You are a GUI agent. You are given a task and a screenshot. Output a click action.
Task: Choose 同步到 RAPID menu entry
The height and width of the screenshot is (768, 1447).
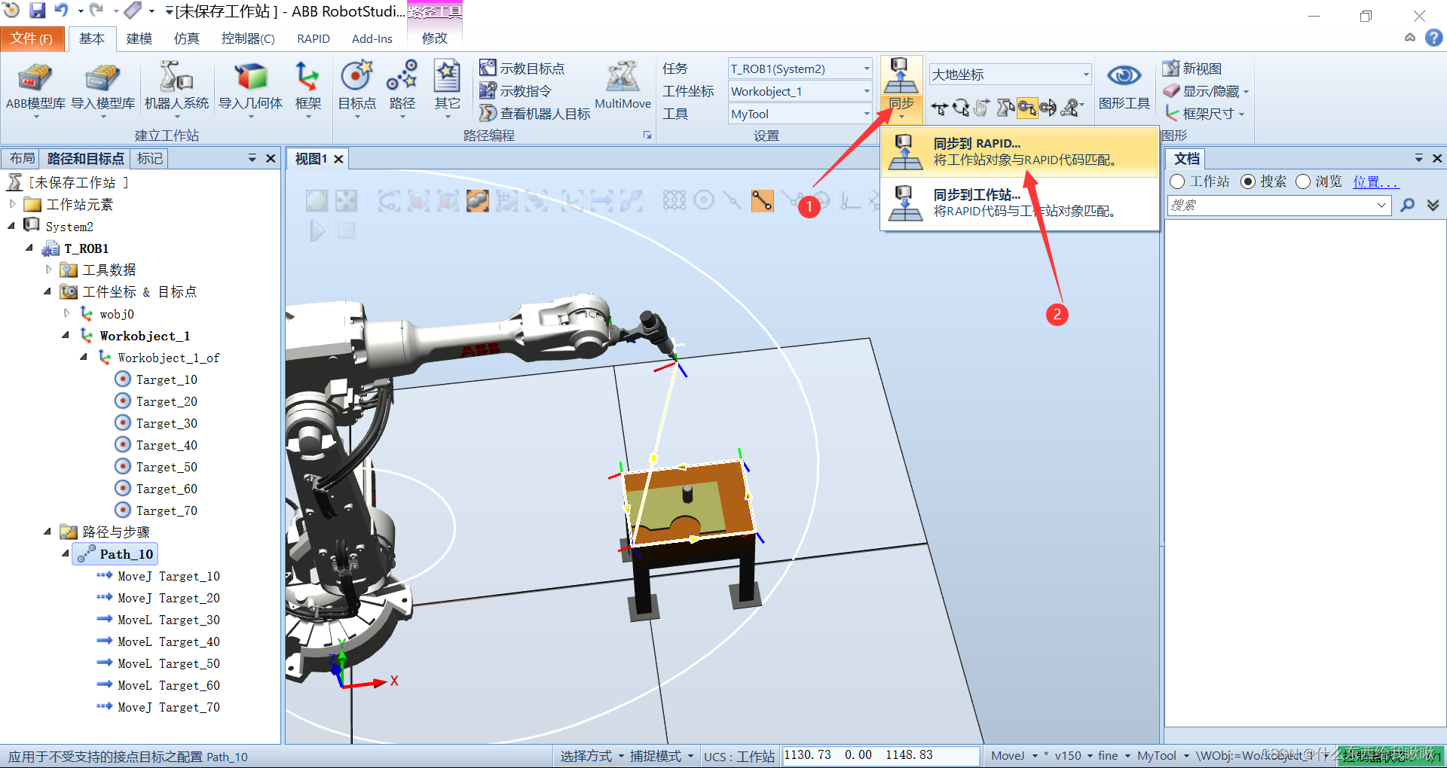point(1020,151)
